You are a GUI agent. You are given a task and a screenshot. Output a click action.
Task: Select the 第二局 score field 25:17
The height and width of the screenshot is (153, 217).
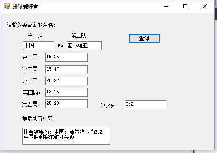click(x=67, y=69)
